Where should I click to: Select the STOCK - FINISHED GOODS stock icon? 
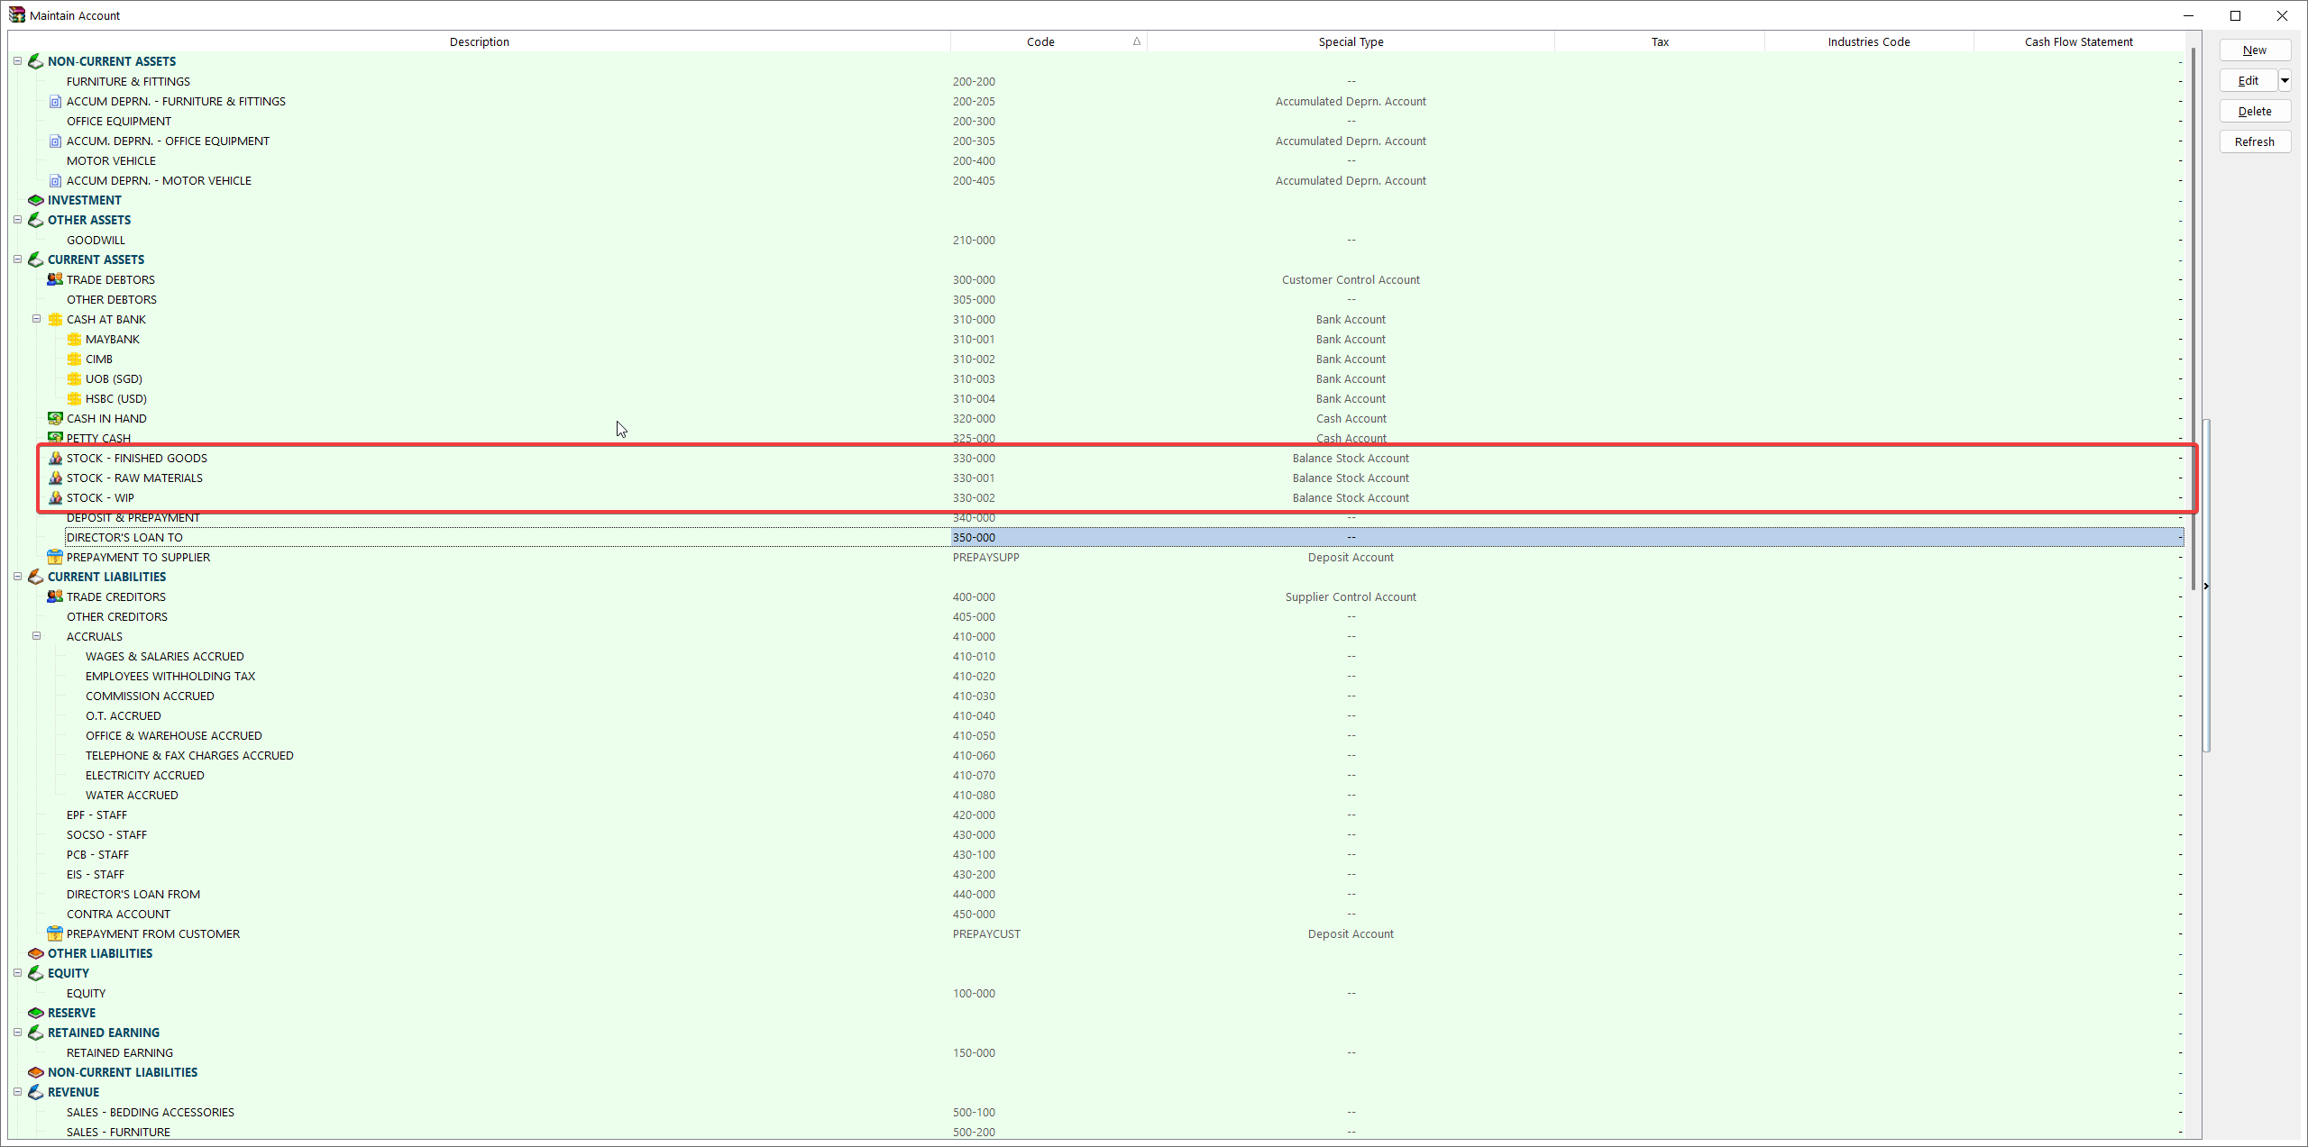pyautogui.click(x=55, y=458)
